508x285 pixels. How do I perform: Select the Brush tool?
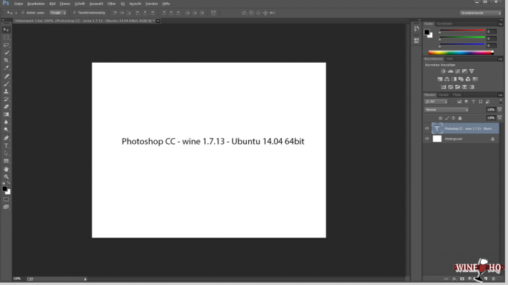[6, 84]
